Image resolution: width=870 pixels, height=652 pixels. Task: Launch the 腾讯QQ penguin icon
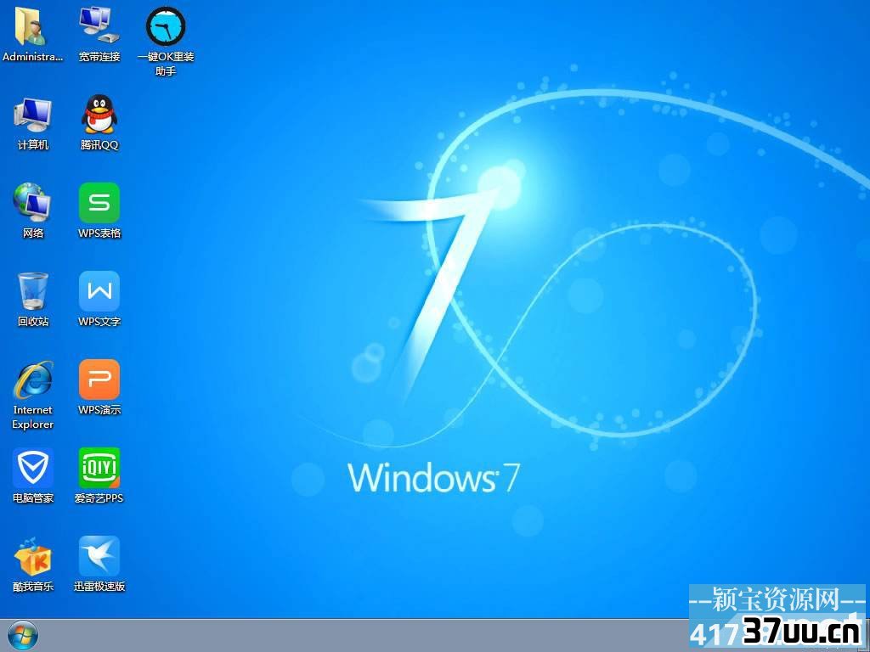99,115
